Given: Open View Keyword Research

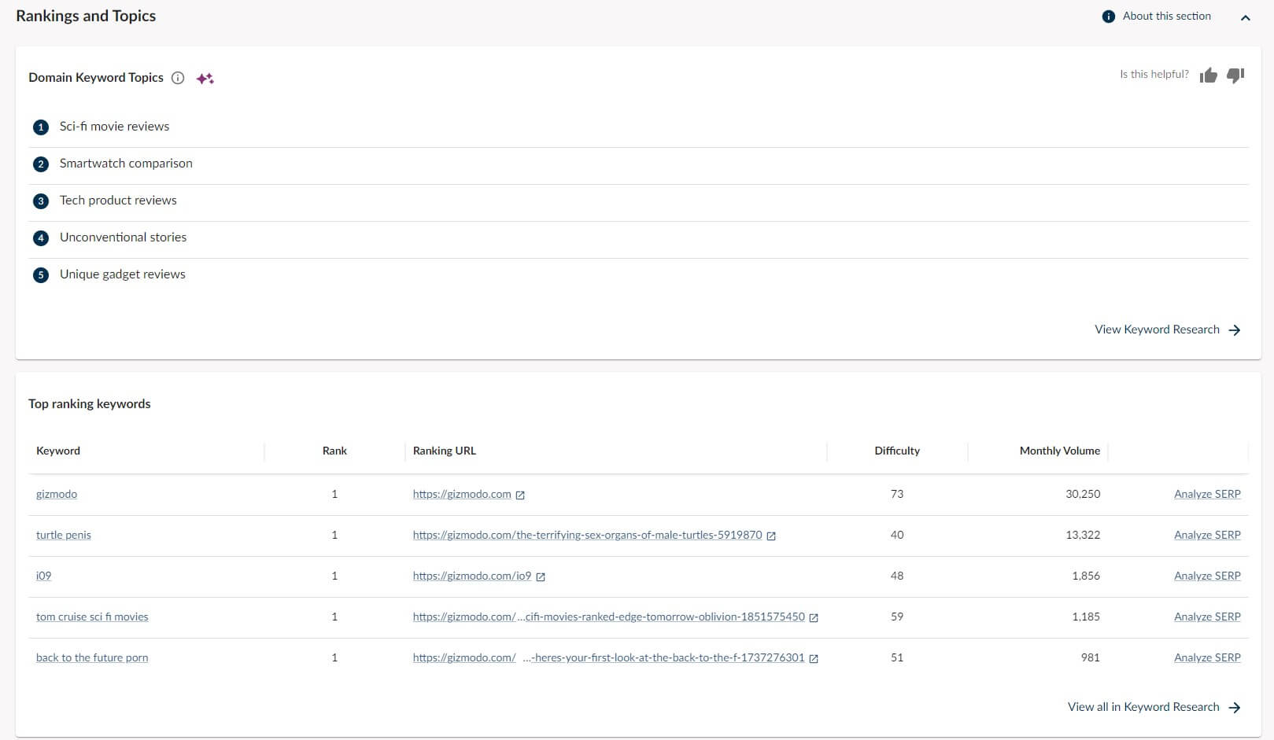Looking at the screenshot, I should 1157,330.
